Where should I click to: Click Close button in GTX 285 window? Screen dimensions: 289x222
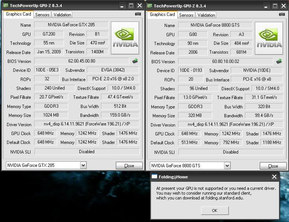tap(129, 166)
